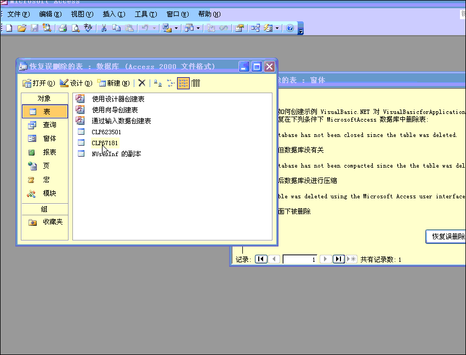Click the Delete X icon in database window
Image resolution: width=466 pixels, height=355 pixels.
pos(142,83)
